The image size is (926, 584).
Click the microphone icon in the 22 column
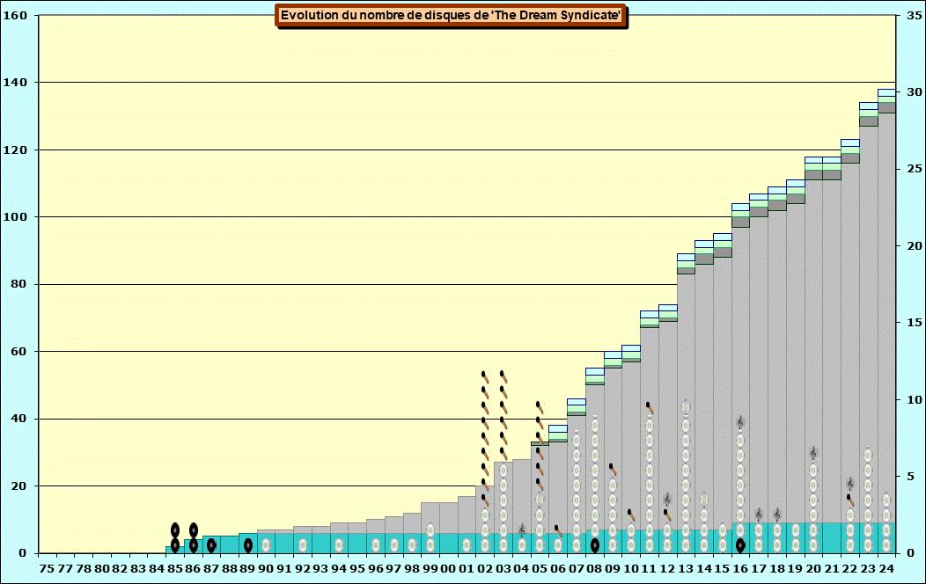point(849,500)
